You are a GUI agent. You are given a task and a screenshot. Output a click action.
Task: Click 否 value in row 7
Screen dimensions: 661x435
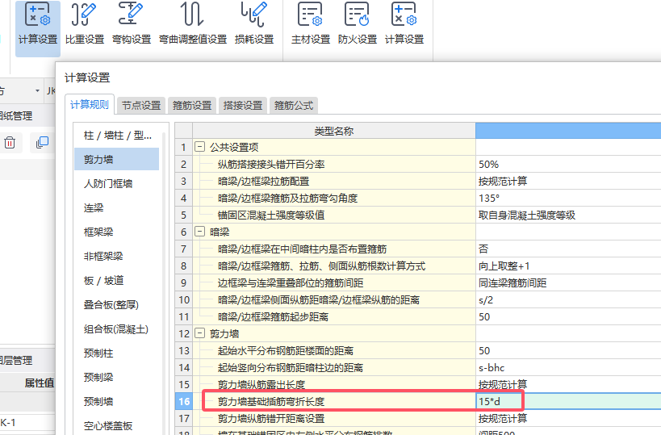[568, 249]
